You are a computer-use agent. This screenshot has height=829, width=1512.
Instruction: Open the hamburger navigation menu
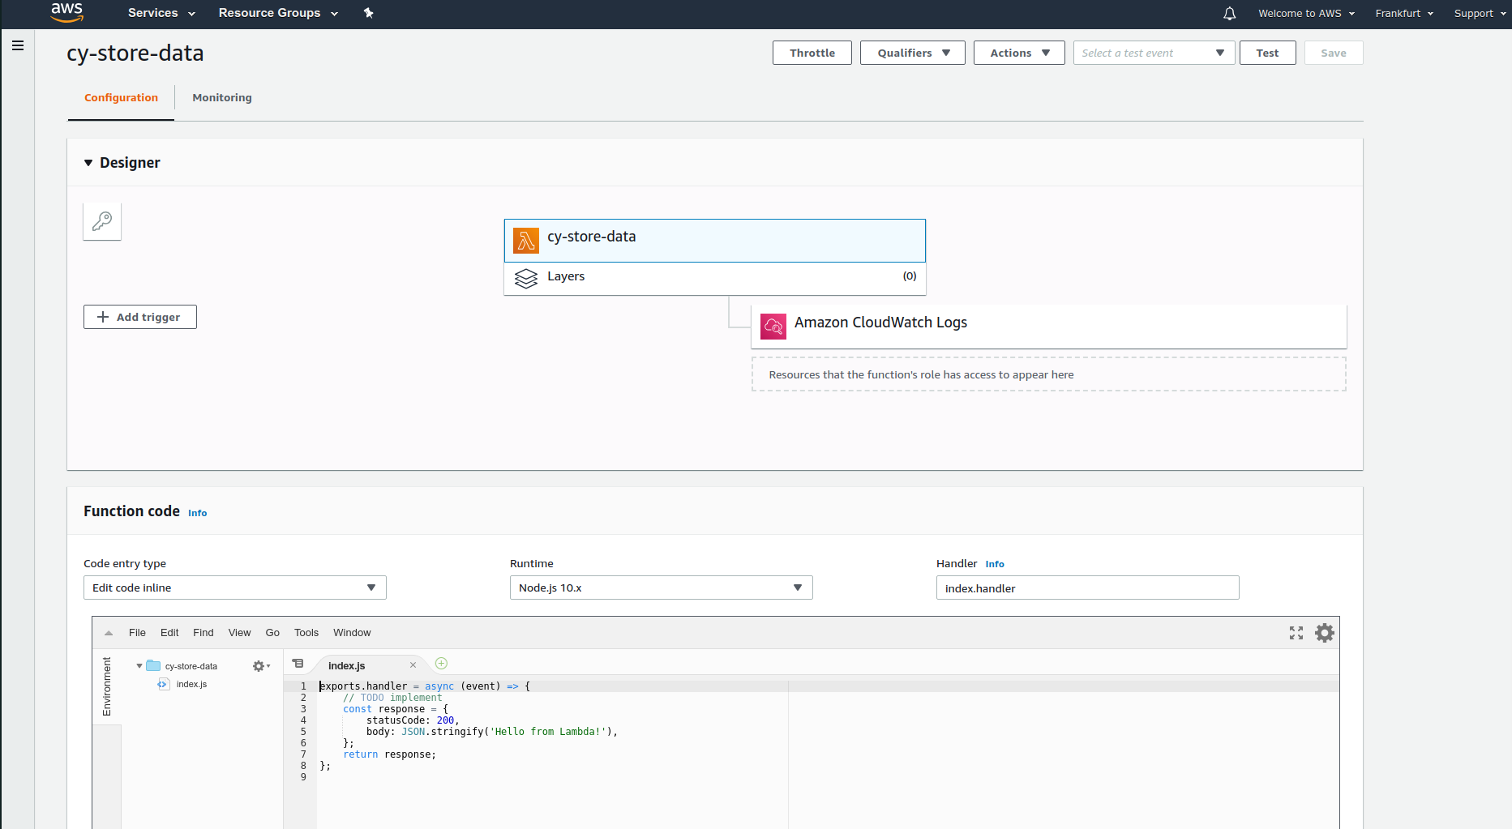click(x=18, y=45)
